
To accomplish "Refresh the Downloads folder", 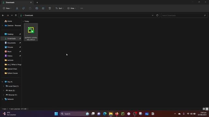I will pyautogui.click(x=157, y=15).
